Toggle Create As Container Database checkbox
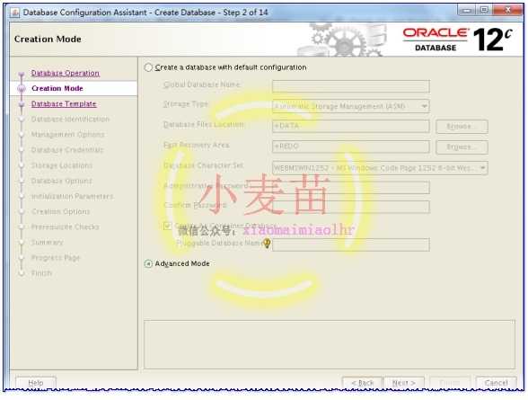The width and height of the screenshot is (528, 400). pos(167,226)
